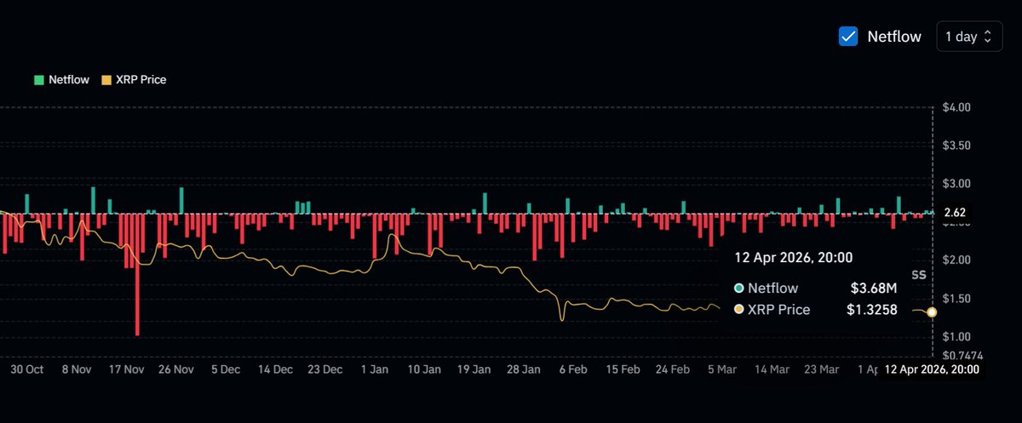1022x423 pixels.
Task: Click the $3.00 axis label
Action: tap(957, 184)
